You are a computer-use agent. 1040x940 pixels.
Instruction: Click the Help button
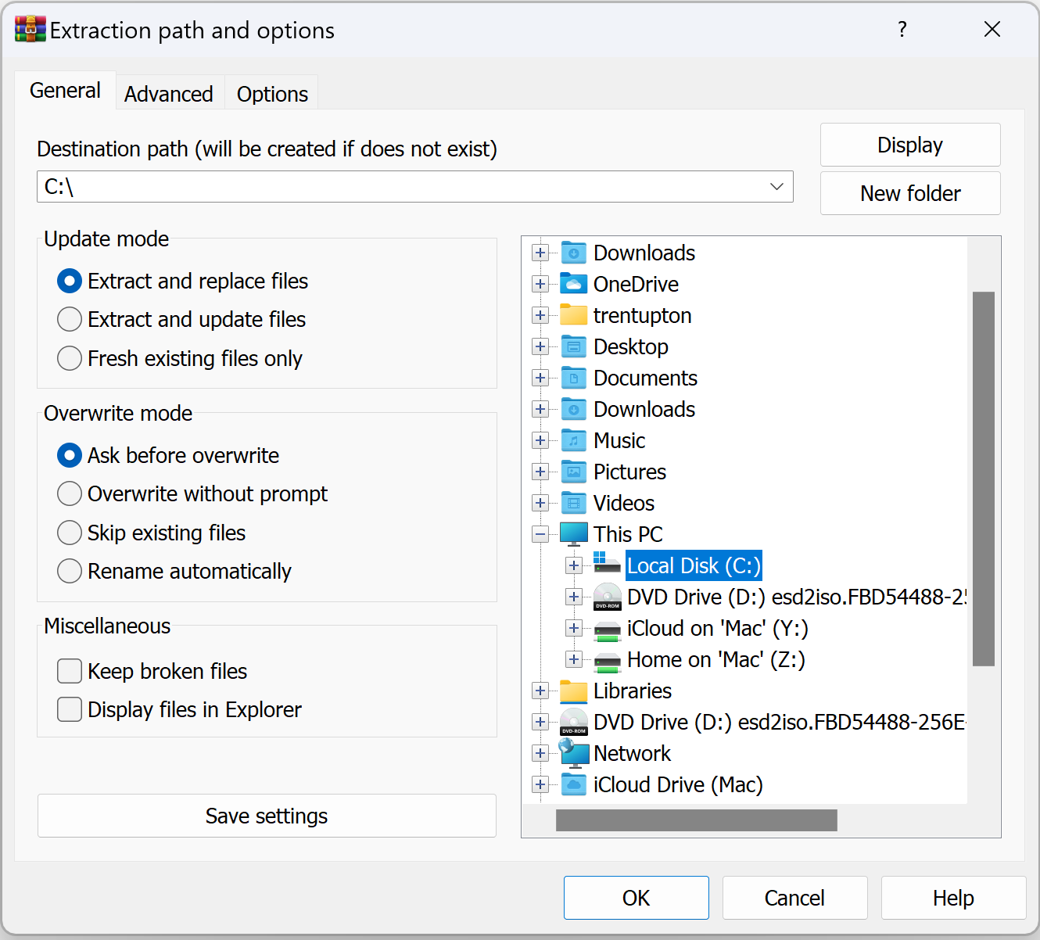pyautogui.click(x=953, y=898)
